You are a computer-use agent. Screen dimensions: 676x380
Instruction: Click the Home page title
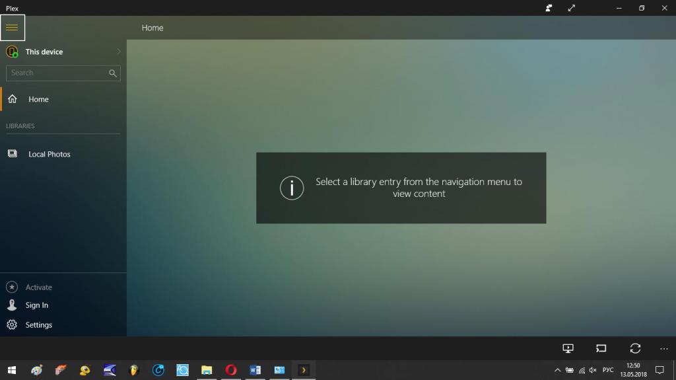[x=152, y=28]
